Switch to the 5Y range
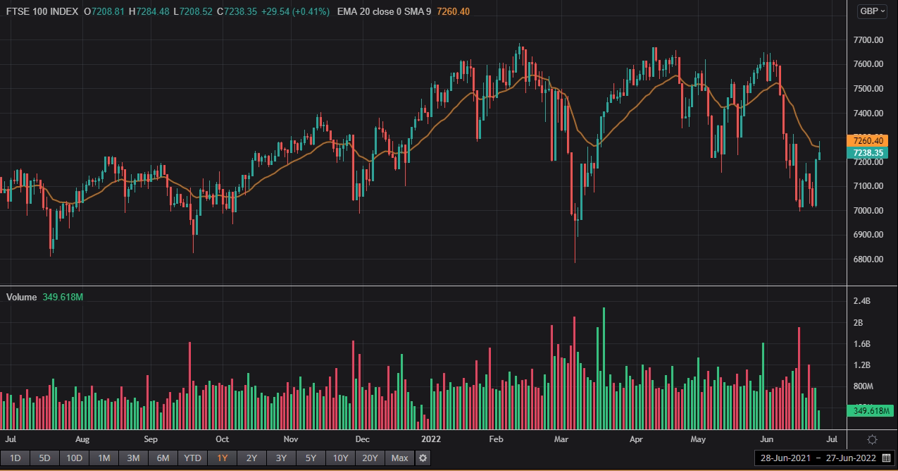The image size is (898, 471). [311, 458]
